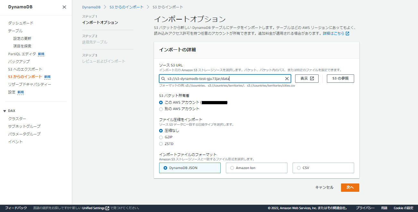Click the 新規 badge next to PartiQL エディタ
418x212 pixels.
tap(41, 54)
